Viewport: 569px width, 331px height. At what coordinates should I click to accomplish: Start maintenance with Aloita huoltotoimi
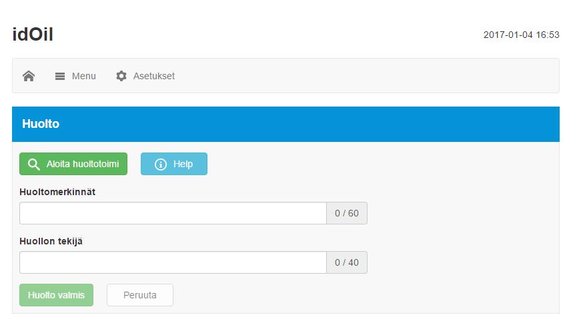73,164
